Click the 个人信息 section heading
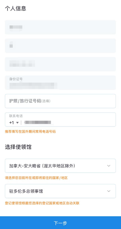This screenshot has height=229, width=121. pos(15,8)
